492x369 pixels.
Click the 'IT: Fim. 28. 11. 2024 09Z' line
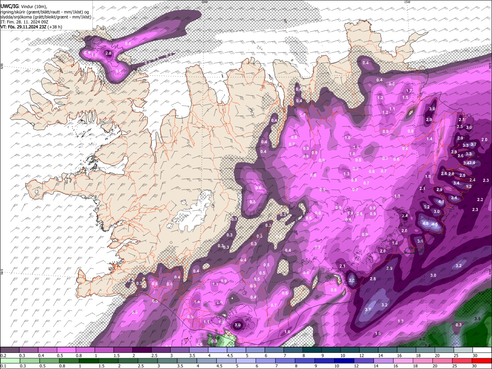click(24, 22)
